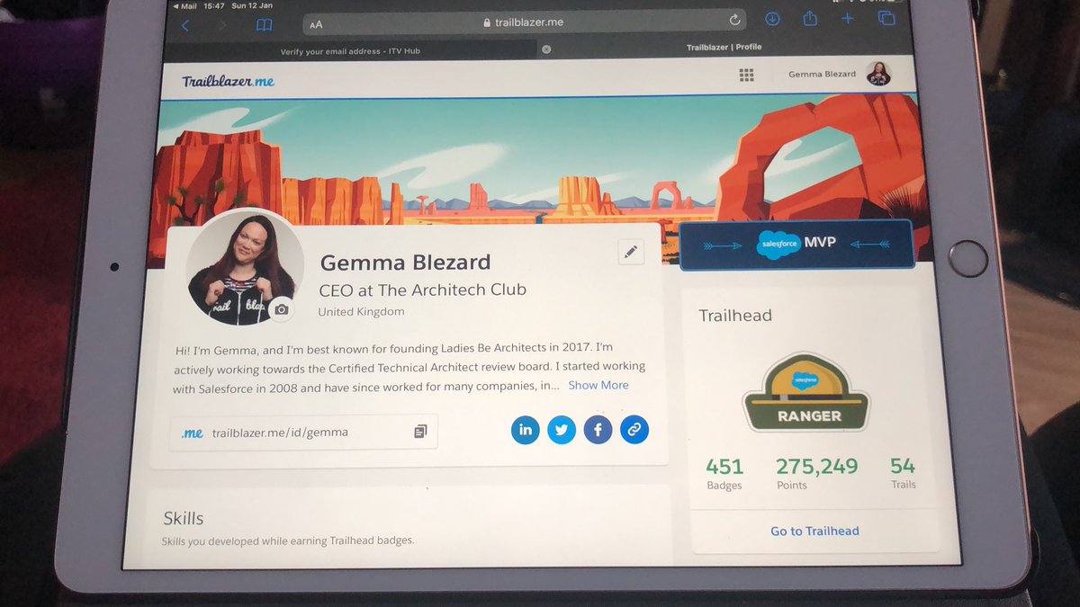Viewport: 1080px width, 607px height.
Task: Show all tabs overview icon
Action: coord(886,17)
